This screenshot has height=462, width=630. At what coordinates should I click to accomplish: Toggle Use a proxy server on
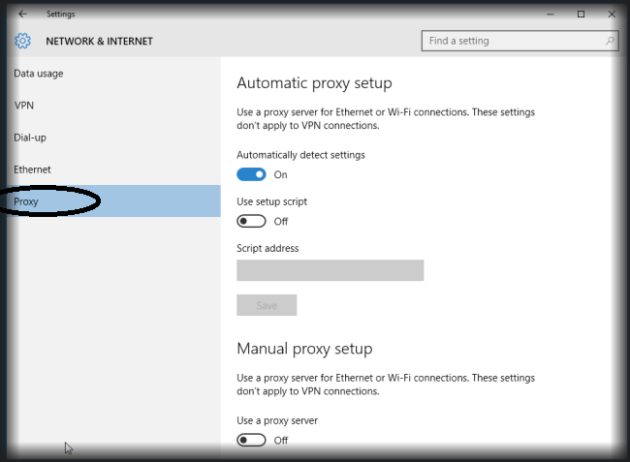click(x=251, y=440)
